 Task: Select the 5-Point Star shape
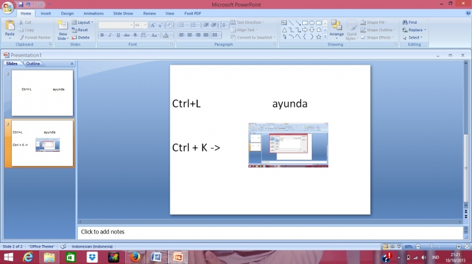point(319,37)
